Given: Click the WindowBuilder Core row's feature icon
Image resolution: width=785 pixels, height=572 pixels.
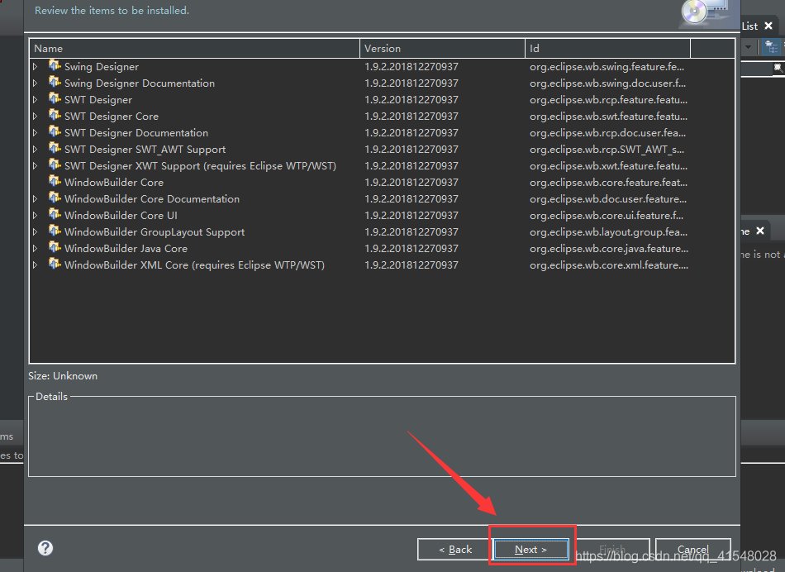Looking at the screenshot, I should pos(55,181).
